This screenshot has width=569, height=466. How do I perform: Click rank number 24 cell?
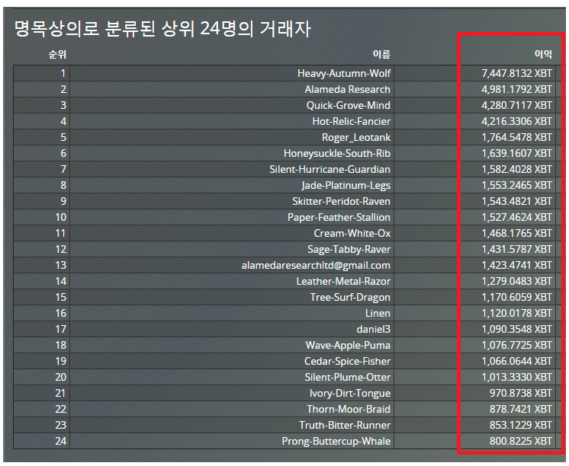coord(42,441)
